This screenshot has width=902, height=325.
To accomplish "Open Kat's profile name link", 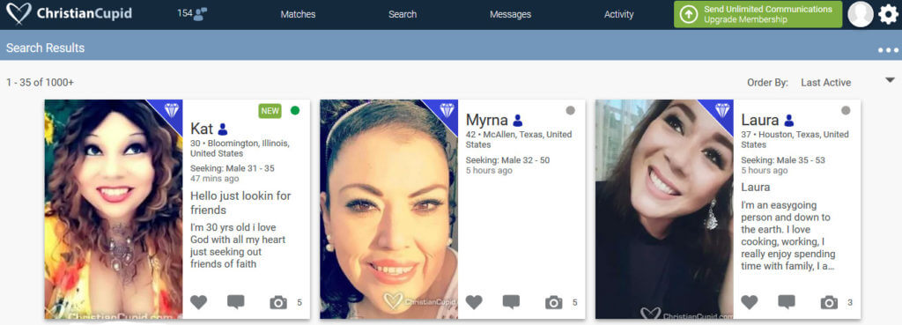I will [202, 129].
